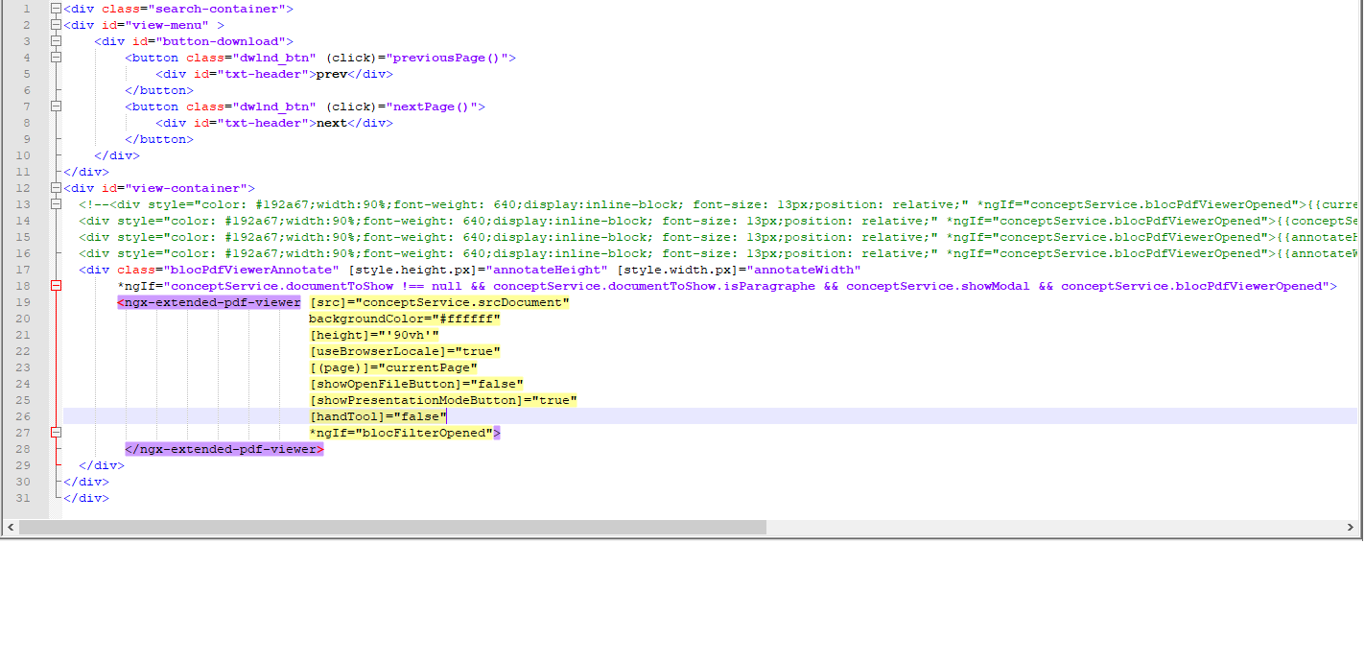Click the opening <ngx-extended-pdf-viewer tag
The height and width of the screenshot is (662, 1365).
tap(208, 302)
